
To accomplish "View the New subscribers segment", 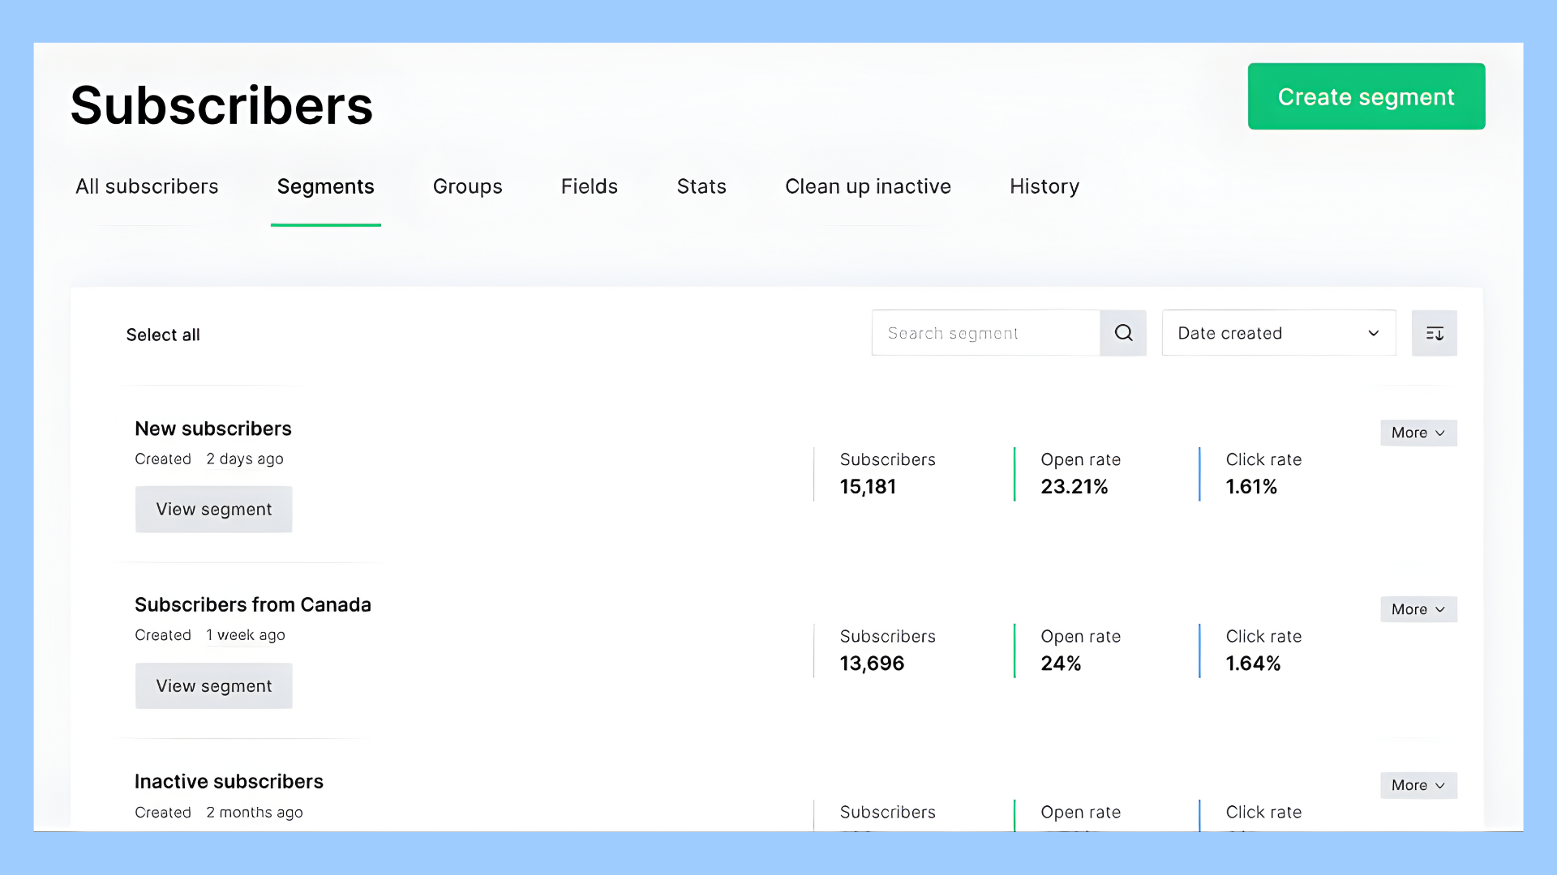I will click(213, 509).
